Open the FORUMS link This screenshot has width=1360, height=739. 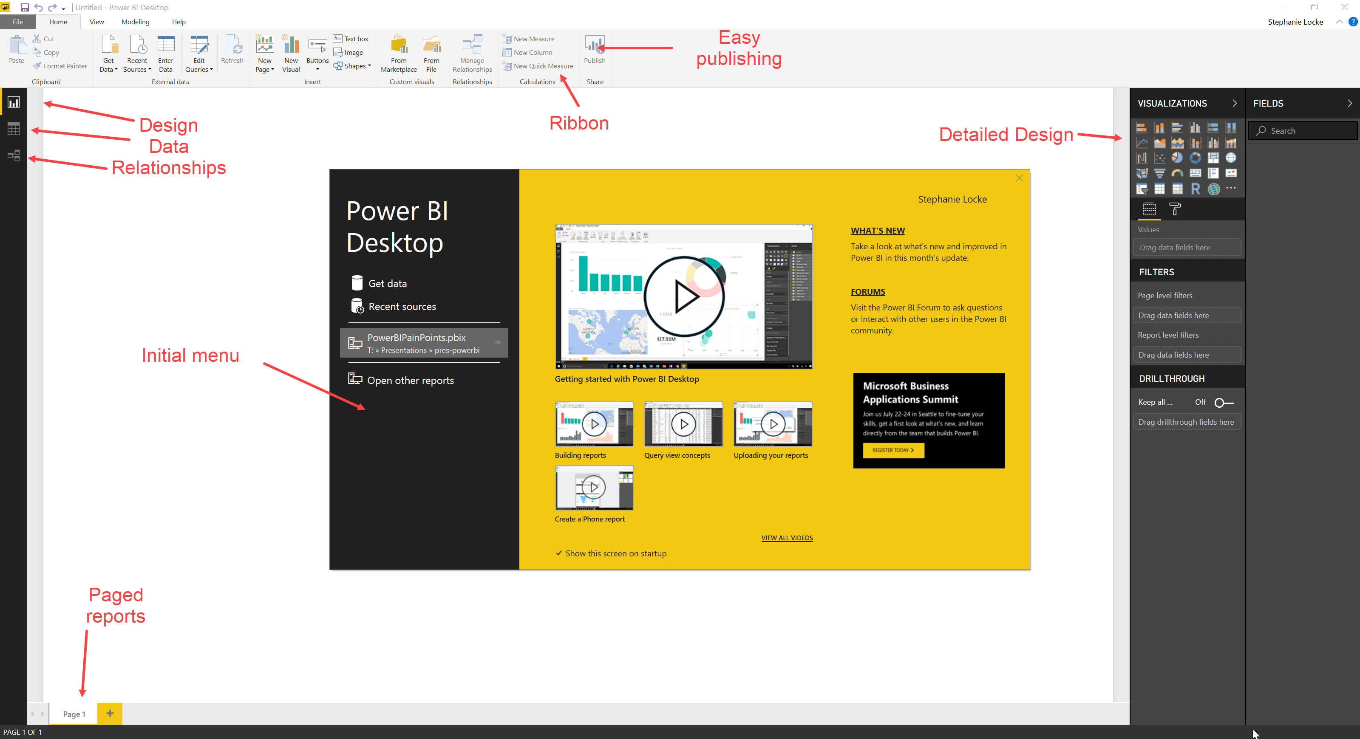pos(868,292)
